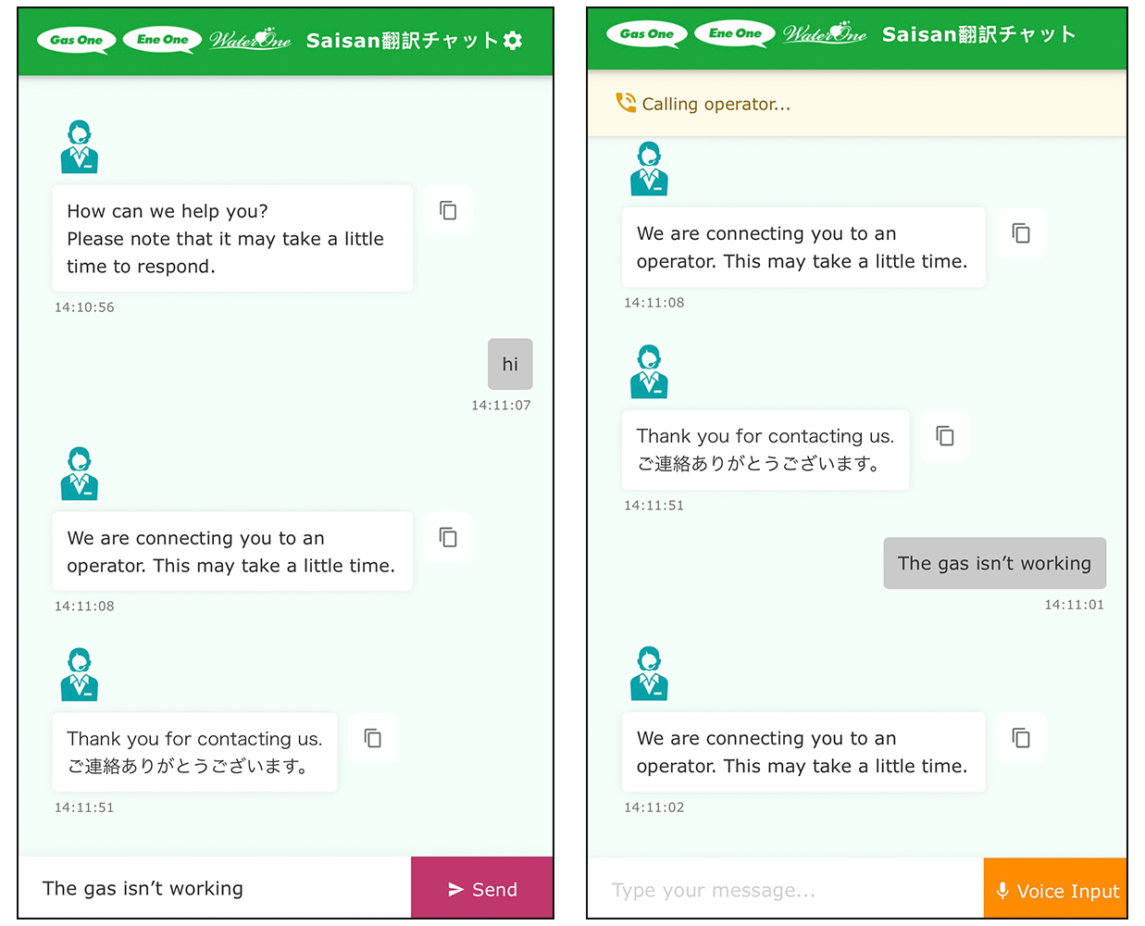Open settings gear in left chat header
The height and width of the screenshot is (926, 1145).
(x=513, y=41)
